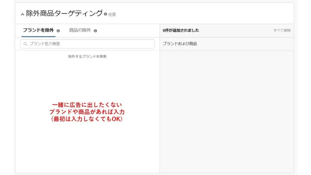Collapse the 除外商品ターゲティング section chevron
311x175 pixels.
[22, 14]
